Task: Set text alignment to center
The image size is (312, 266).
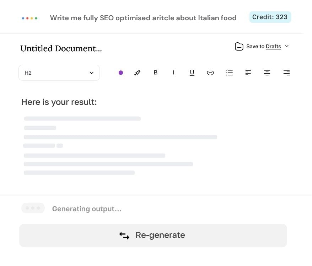Action: (267, 73)
